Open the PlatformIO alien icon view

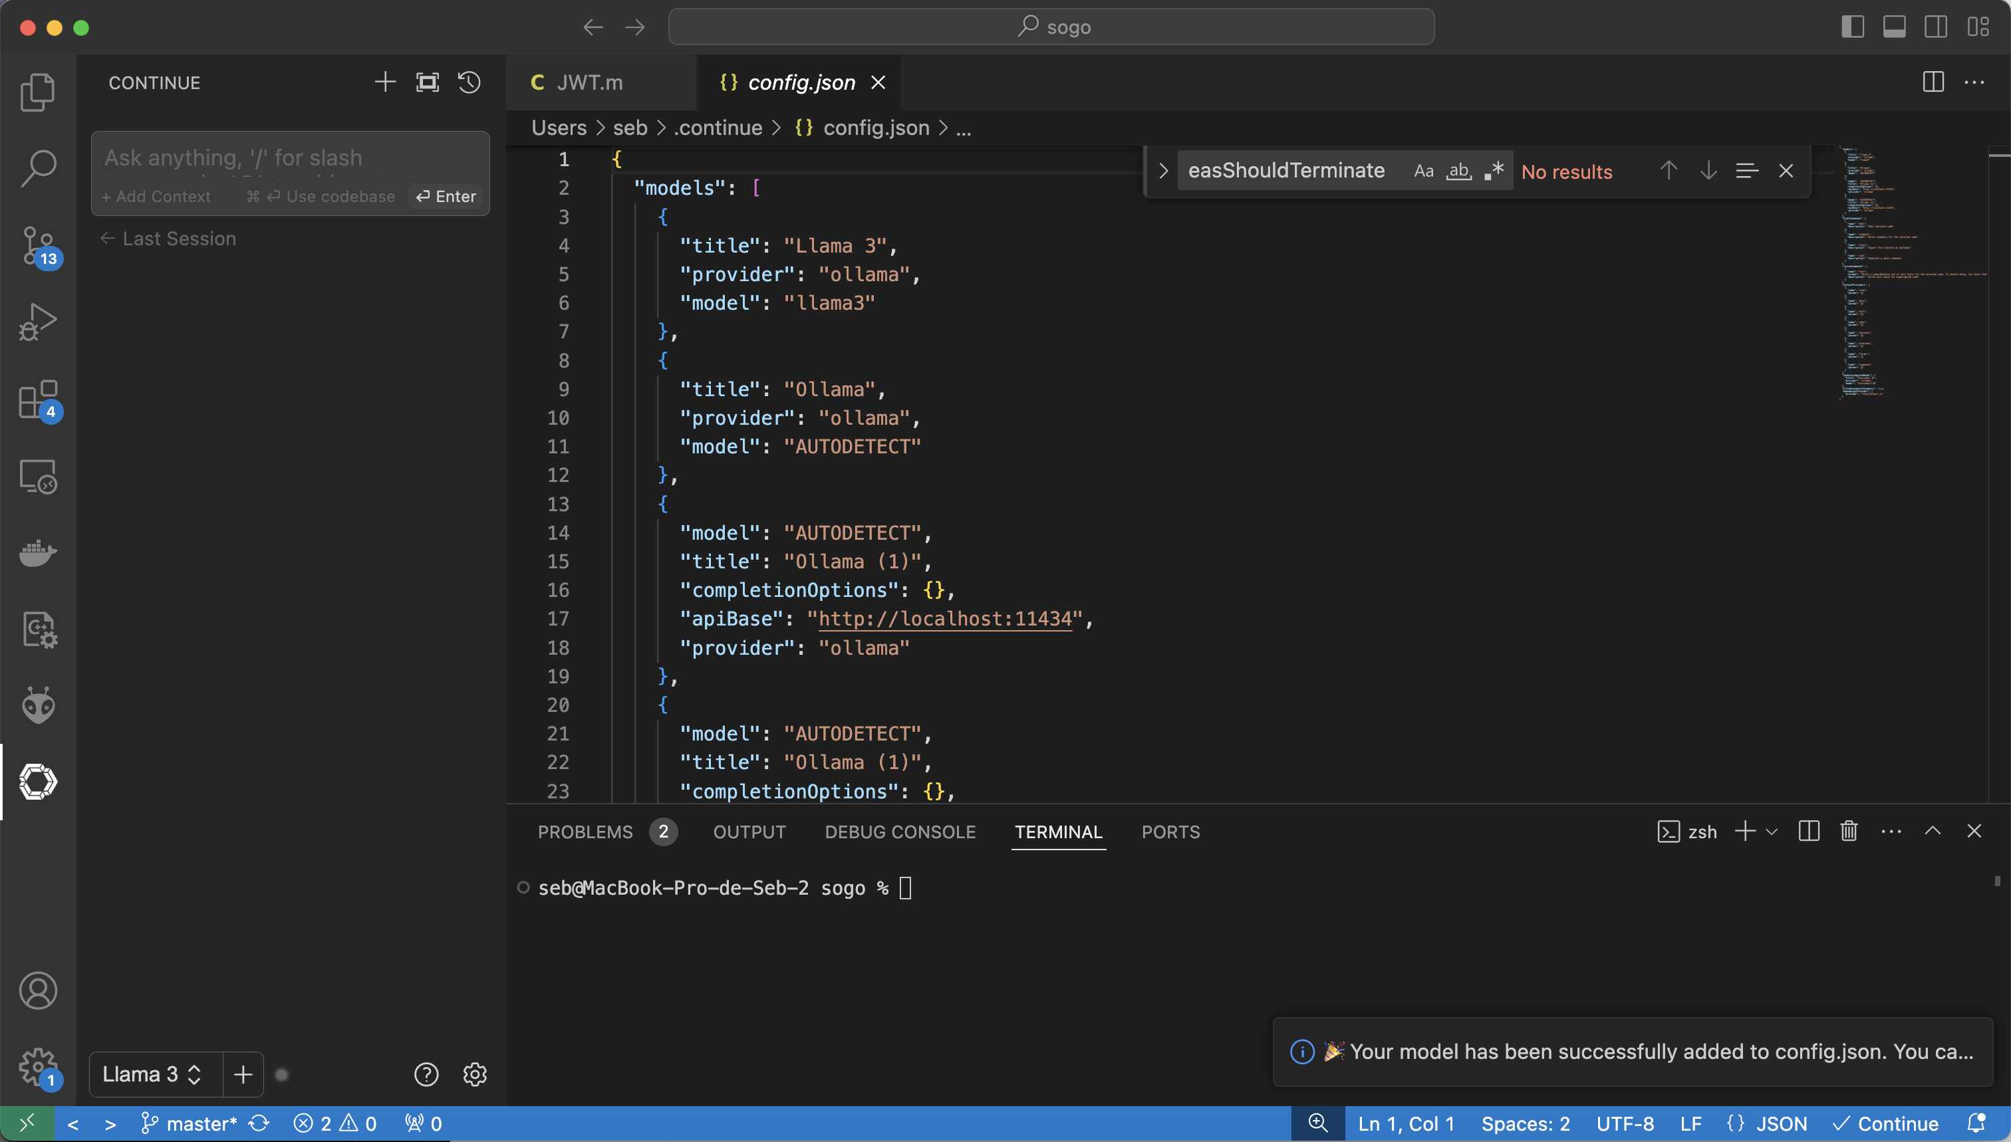point(38,705)
